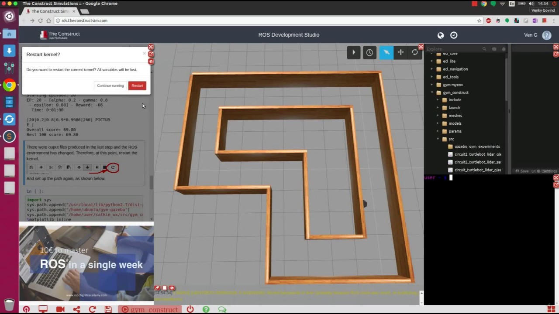Expand the include folder
The width and height of the screenshot is (559, 314).
pos(438,100)
